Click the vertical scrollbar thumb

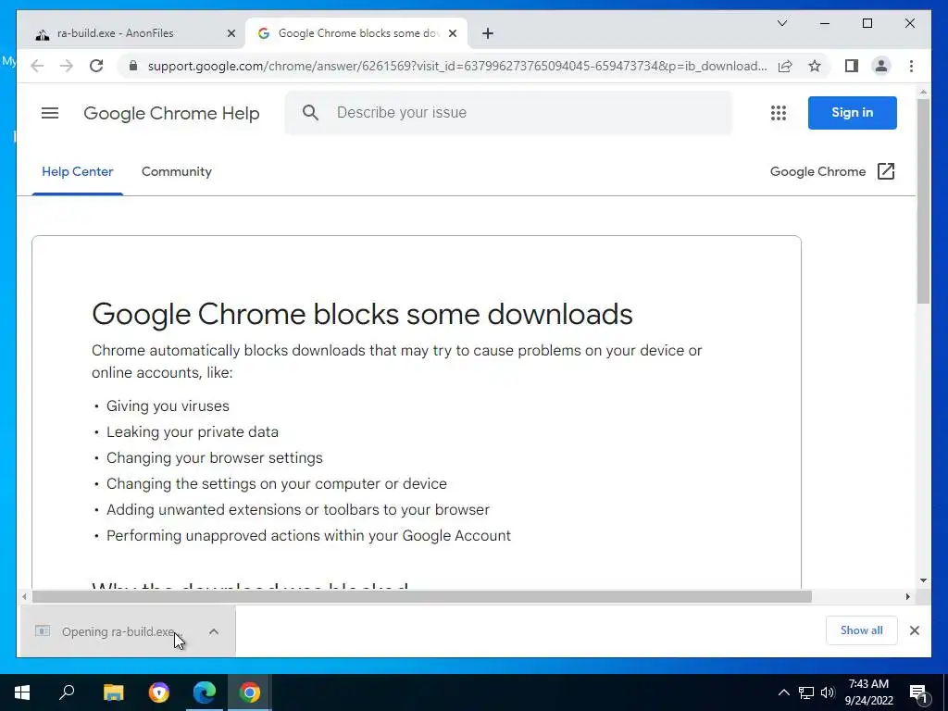point(923,201)
